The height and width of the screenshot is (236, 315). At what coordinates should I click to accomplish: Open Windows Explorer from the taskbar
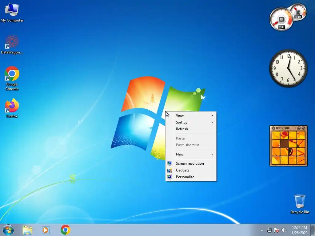(x=27, y=230)
